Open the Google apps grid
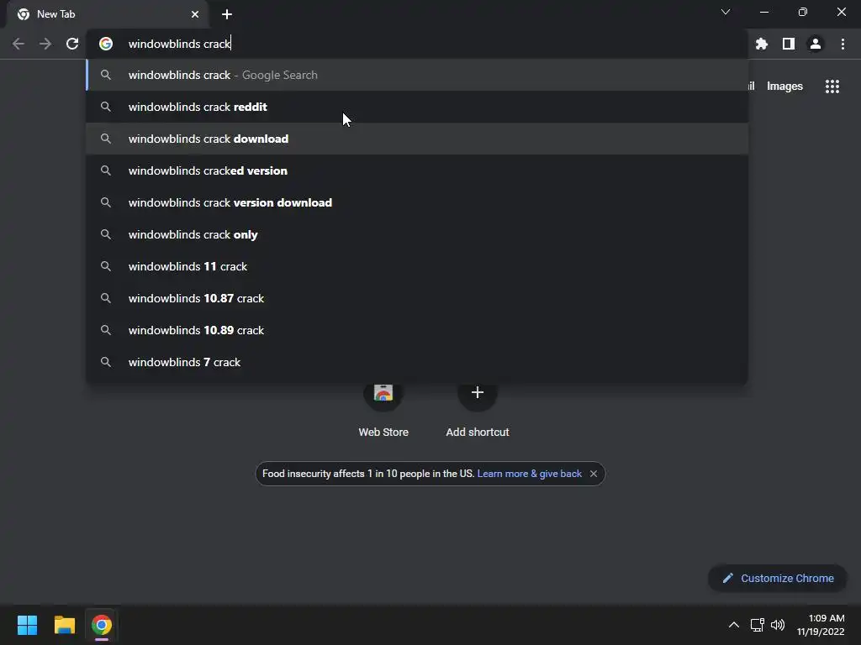 point(832,87)
